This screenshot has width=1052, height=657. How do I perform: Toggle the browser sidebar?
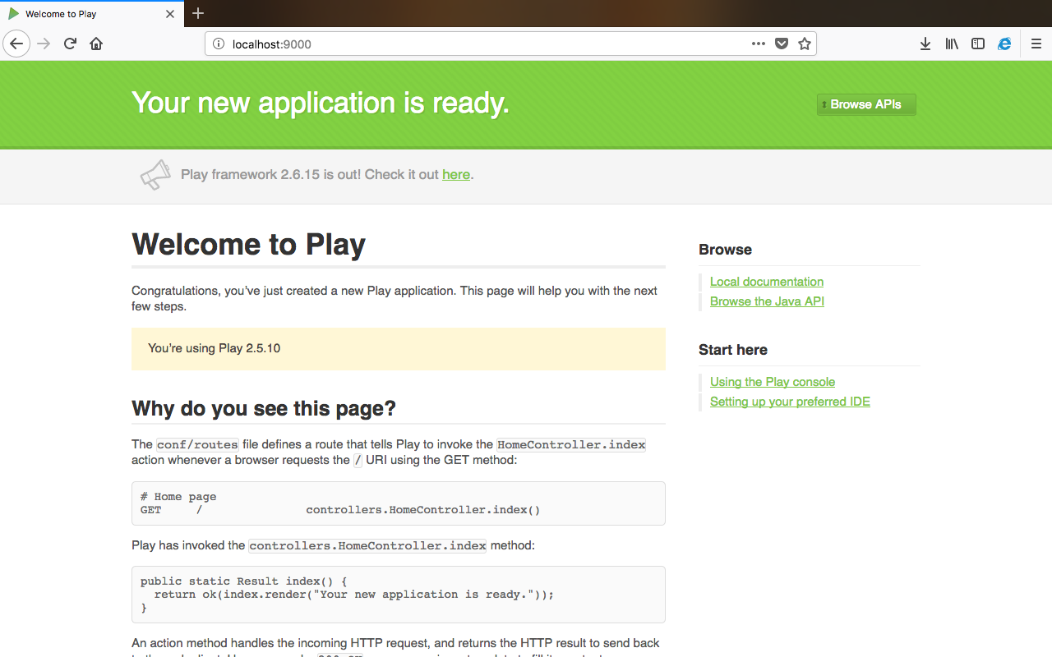coord(978,44)
